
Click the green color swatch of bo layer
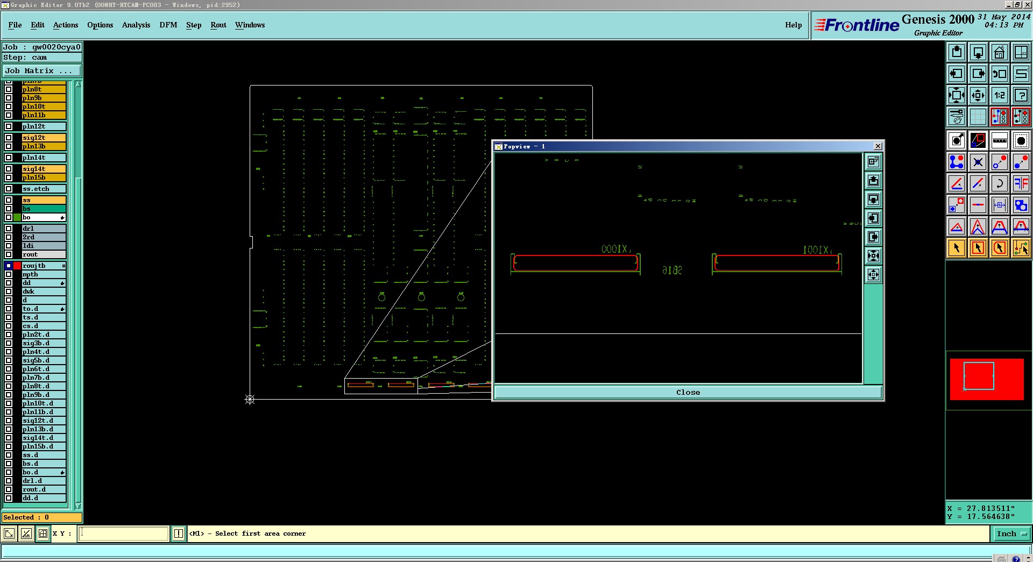point(17,217)
